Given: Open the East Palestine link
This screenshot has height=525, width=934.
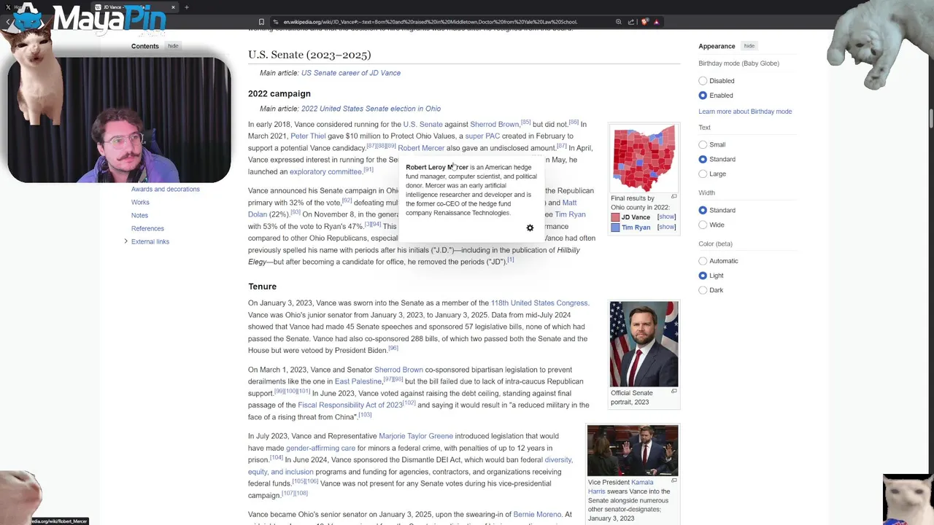Looking at the screenshot, I should (x=358, y=381).
